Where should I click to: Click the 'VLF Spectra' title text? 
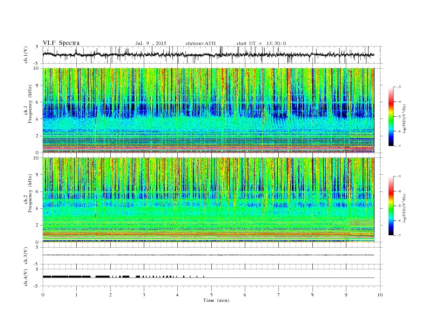(61, 43)
